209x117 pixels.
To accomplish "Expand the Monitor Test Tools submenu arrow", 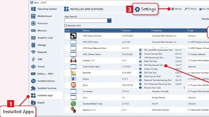I will (184, 88).
